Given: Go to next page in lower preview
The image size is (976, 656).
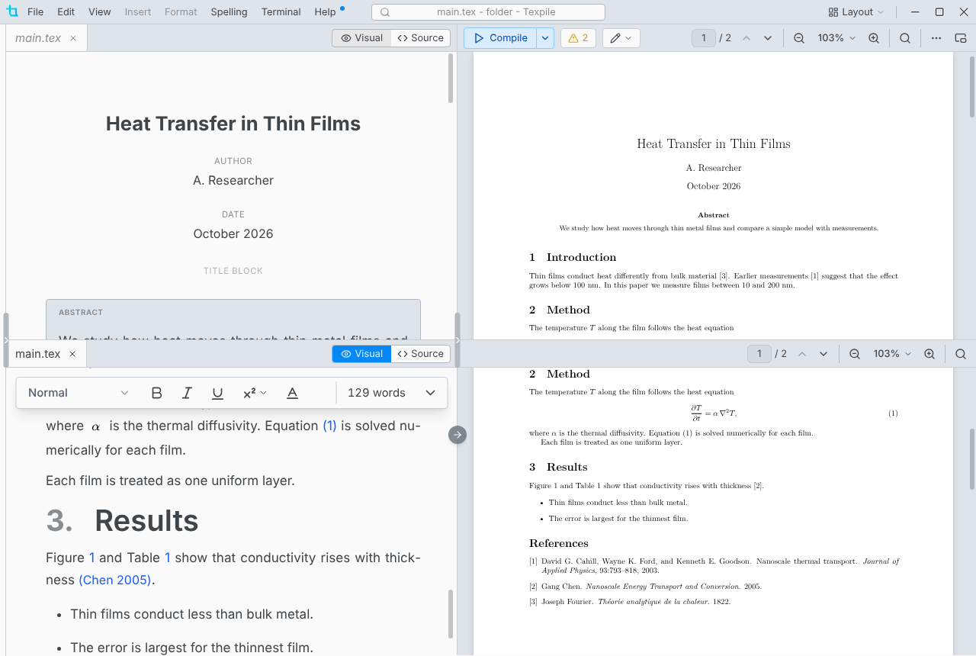Looking at the screenshot, I should pos(823,354).
